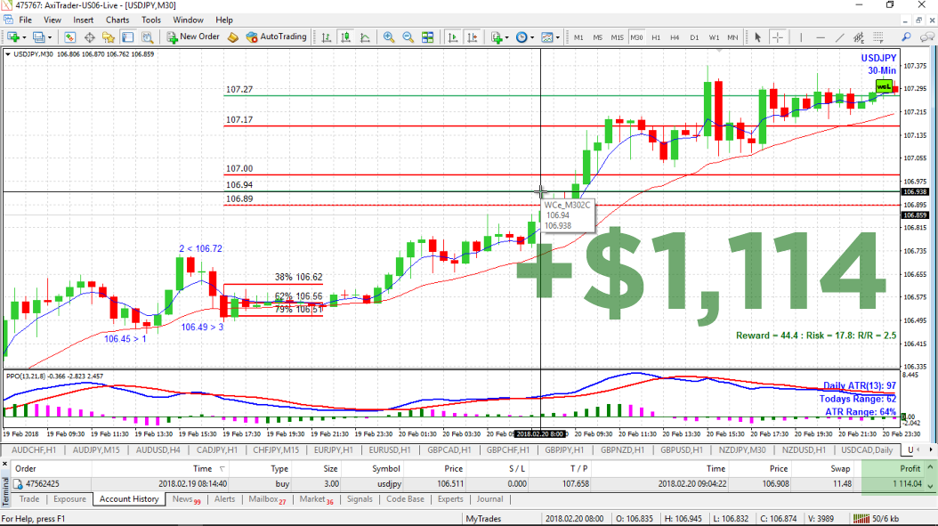Select the M15 timeframe button

tap(617, 37)
